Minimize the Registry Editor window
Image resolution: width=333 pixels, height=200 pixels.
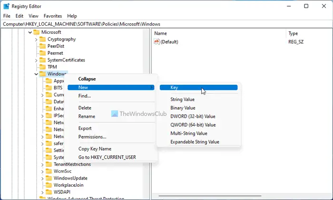289,6
